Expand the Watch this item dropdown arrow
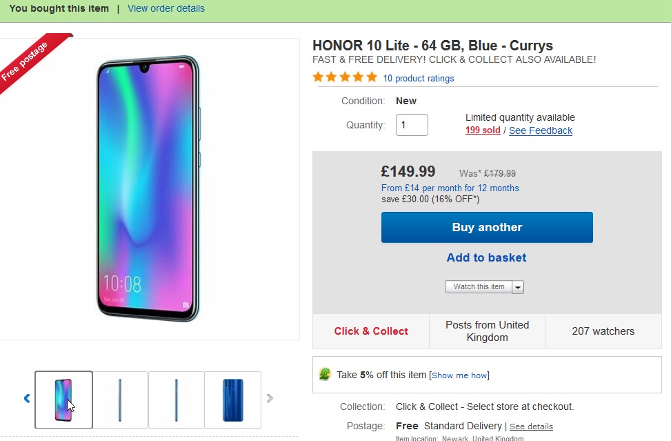Image resolution: width=671 pixels, height=441 pixels. pos(518,287)
